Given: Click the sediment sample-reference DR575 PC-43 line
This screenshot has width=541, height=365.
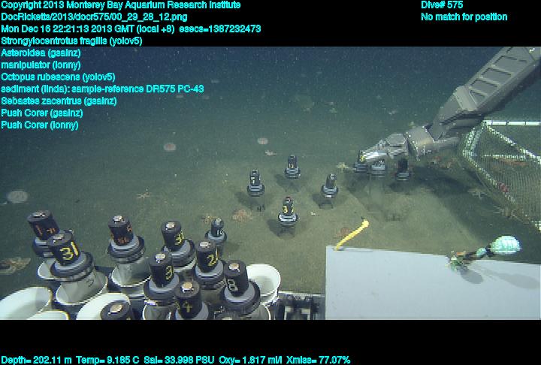Looking at the screenshot, I should pos(102,89).
